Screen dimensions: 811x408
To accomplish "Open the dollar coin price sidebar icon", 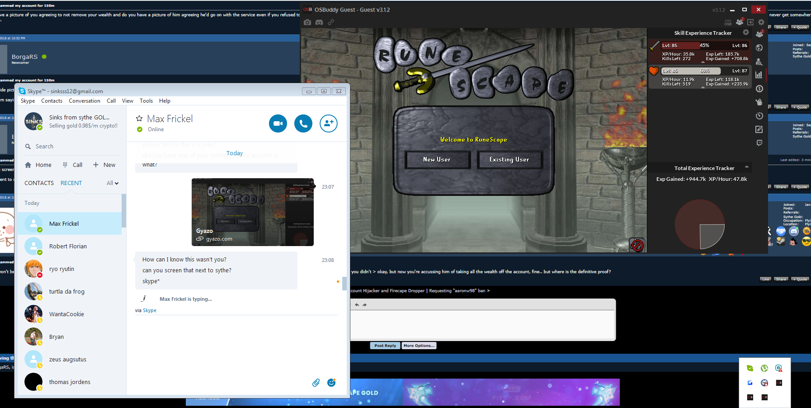I will [759, 89].
